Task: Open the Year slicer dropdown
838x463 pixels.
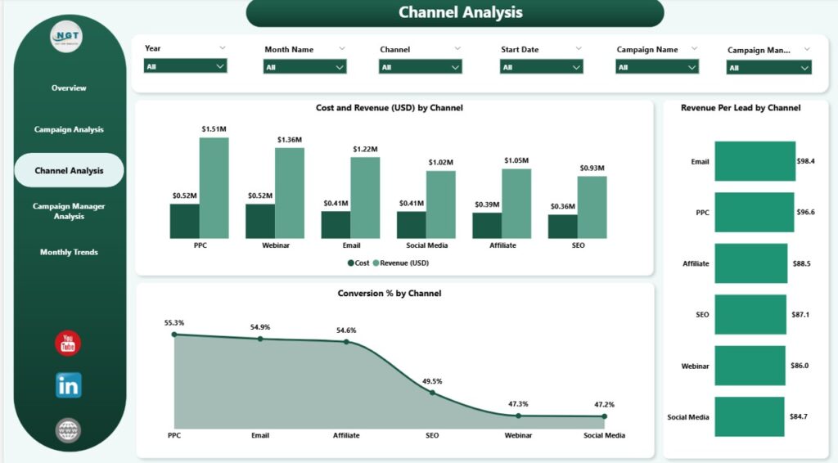Action: click(186, 66)
